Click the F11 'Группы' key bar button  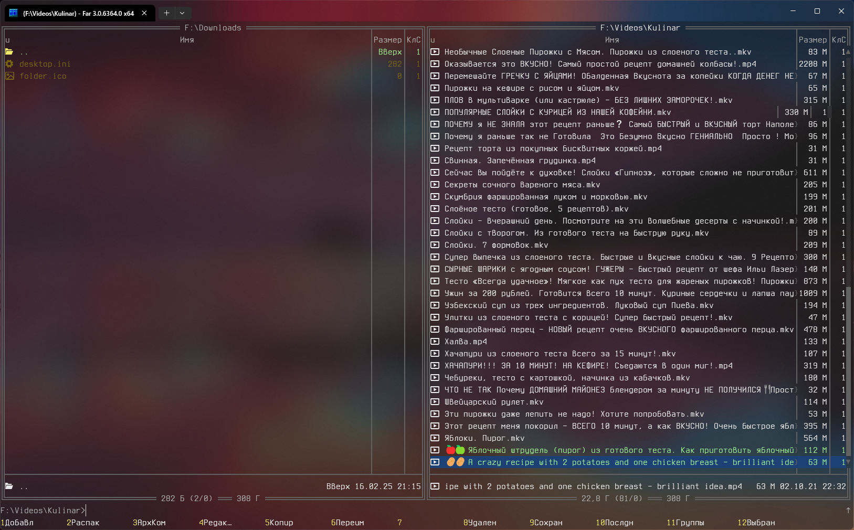pos(686,523)
